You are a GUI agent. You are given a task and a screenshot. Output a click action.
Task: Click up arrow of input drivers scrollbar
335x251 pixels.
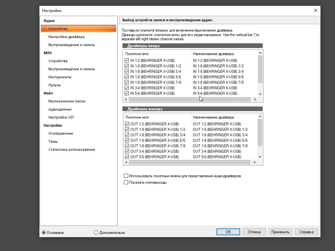point(260,53)
